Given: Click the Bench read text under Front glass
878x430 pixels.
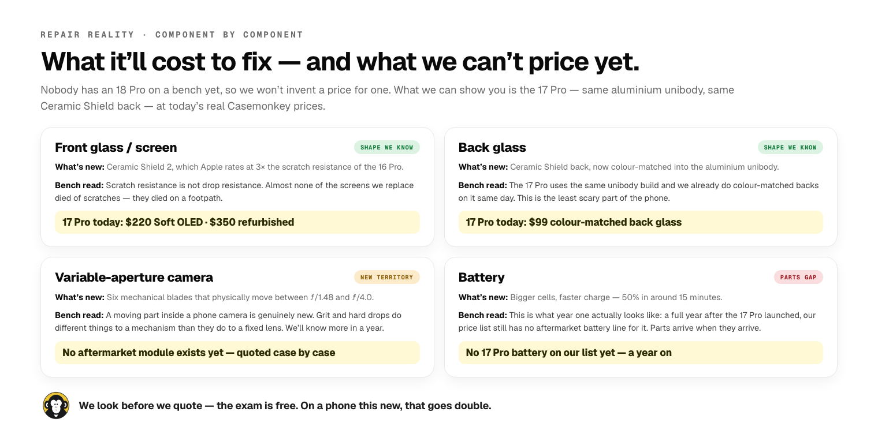Looking at the screenshot, I should (x=235, y=192).
